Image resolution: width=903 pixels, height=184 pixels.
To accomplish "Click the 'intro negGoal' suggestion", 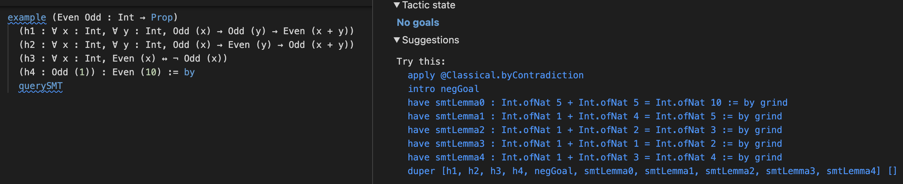I will coord(443,89).
